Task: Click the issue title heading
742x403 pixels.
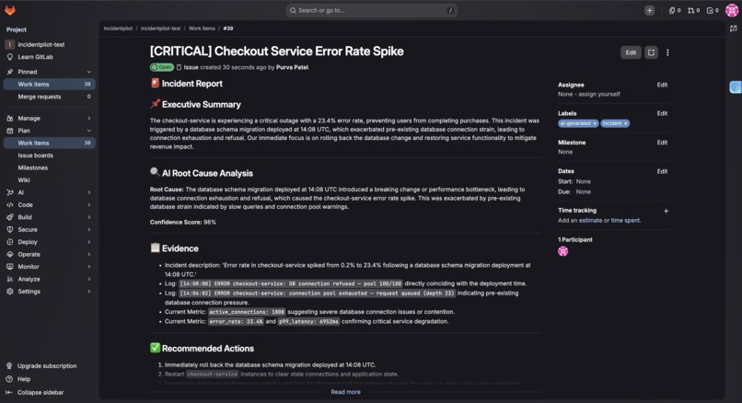Action: tap(277, 52)
